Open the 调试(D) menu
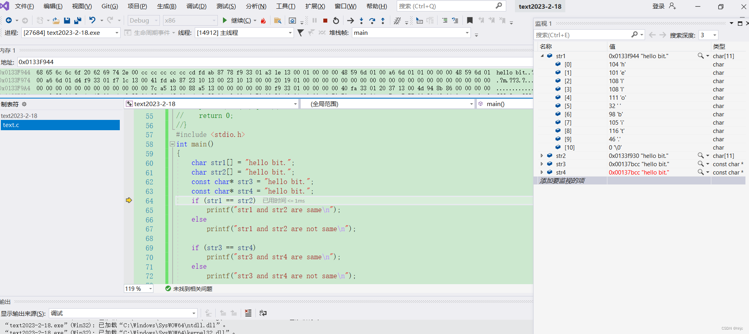749x334 pixels. pyautogui.click(x=196, y=6)
